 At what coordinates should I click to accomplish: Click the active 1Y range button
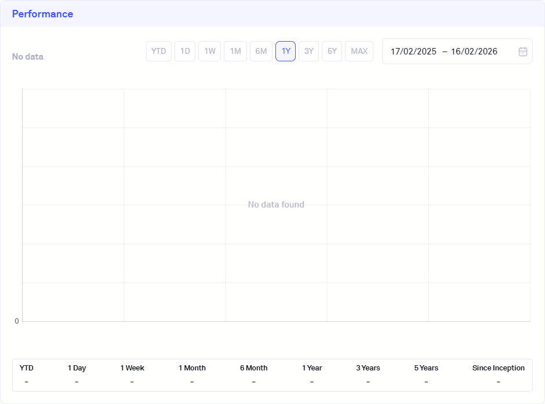[286, 51]
